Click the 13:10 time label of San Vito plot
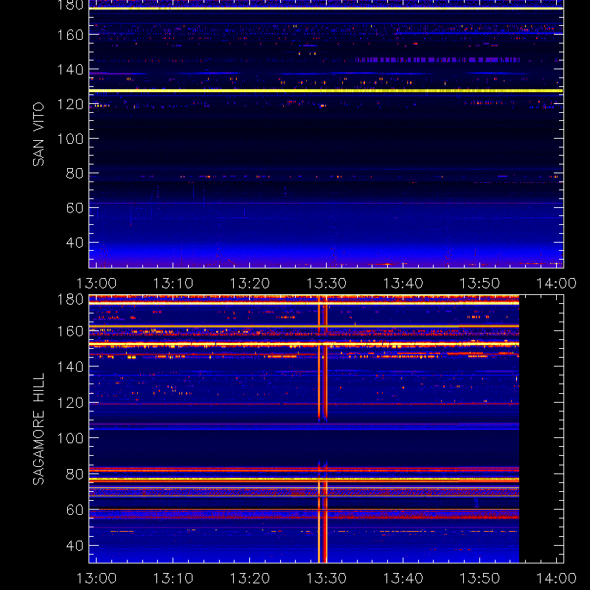590x590 pixels. pyautogui.click(x=173, y=283)
